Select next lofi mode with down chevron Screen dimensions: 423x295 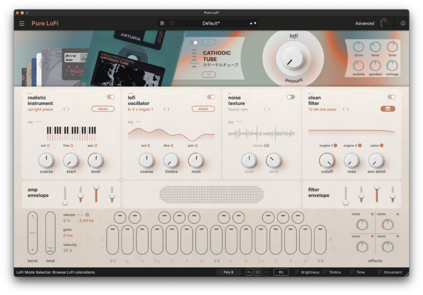tap(209, 75)
